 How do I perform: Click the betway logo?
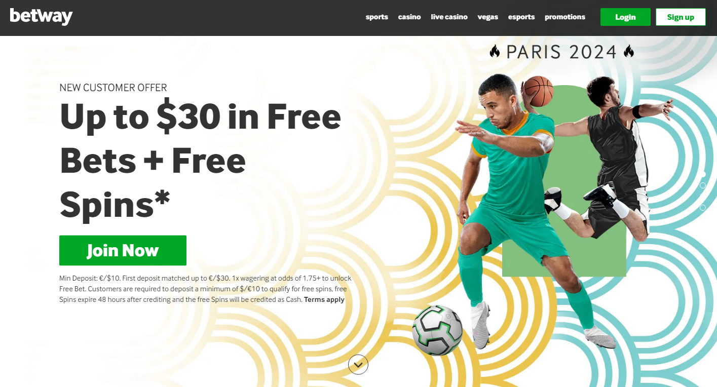click(41, 17)
